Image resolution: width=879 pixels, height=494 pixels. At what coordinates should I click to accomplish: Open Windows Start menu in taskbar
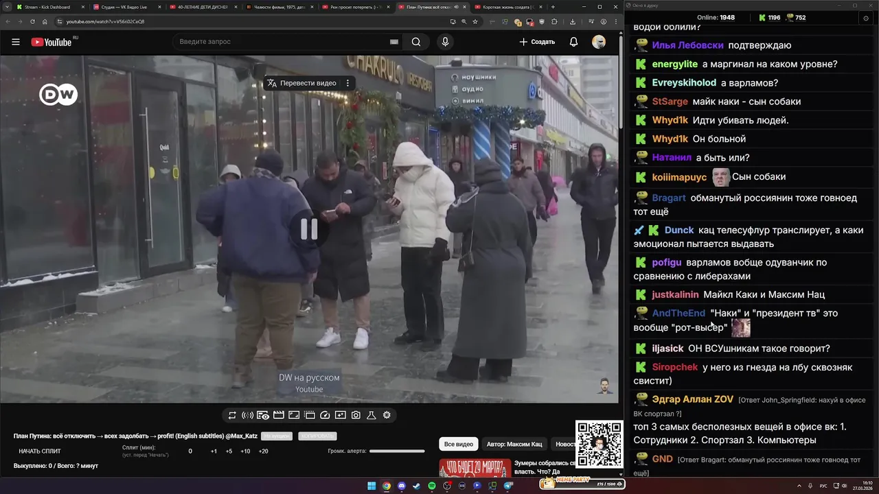372,486
